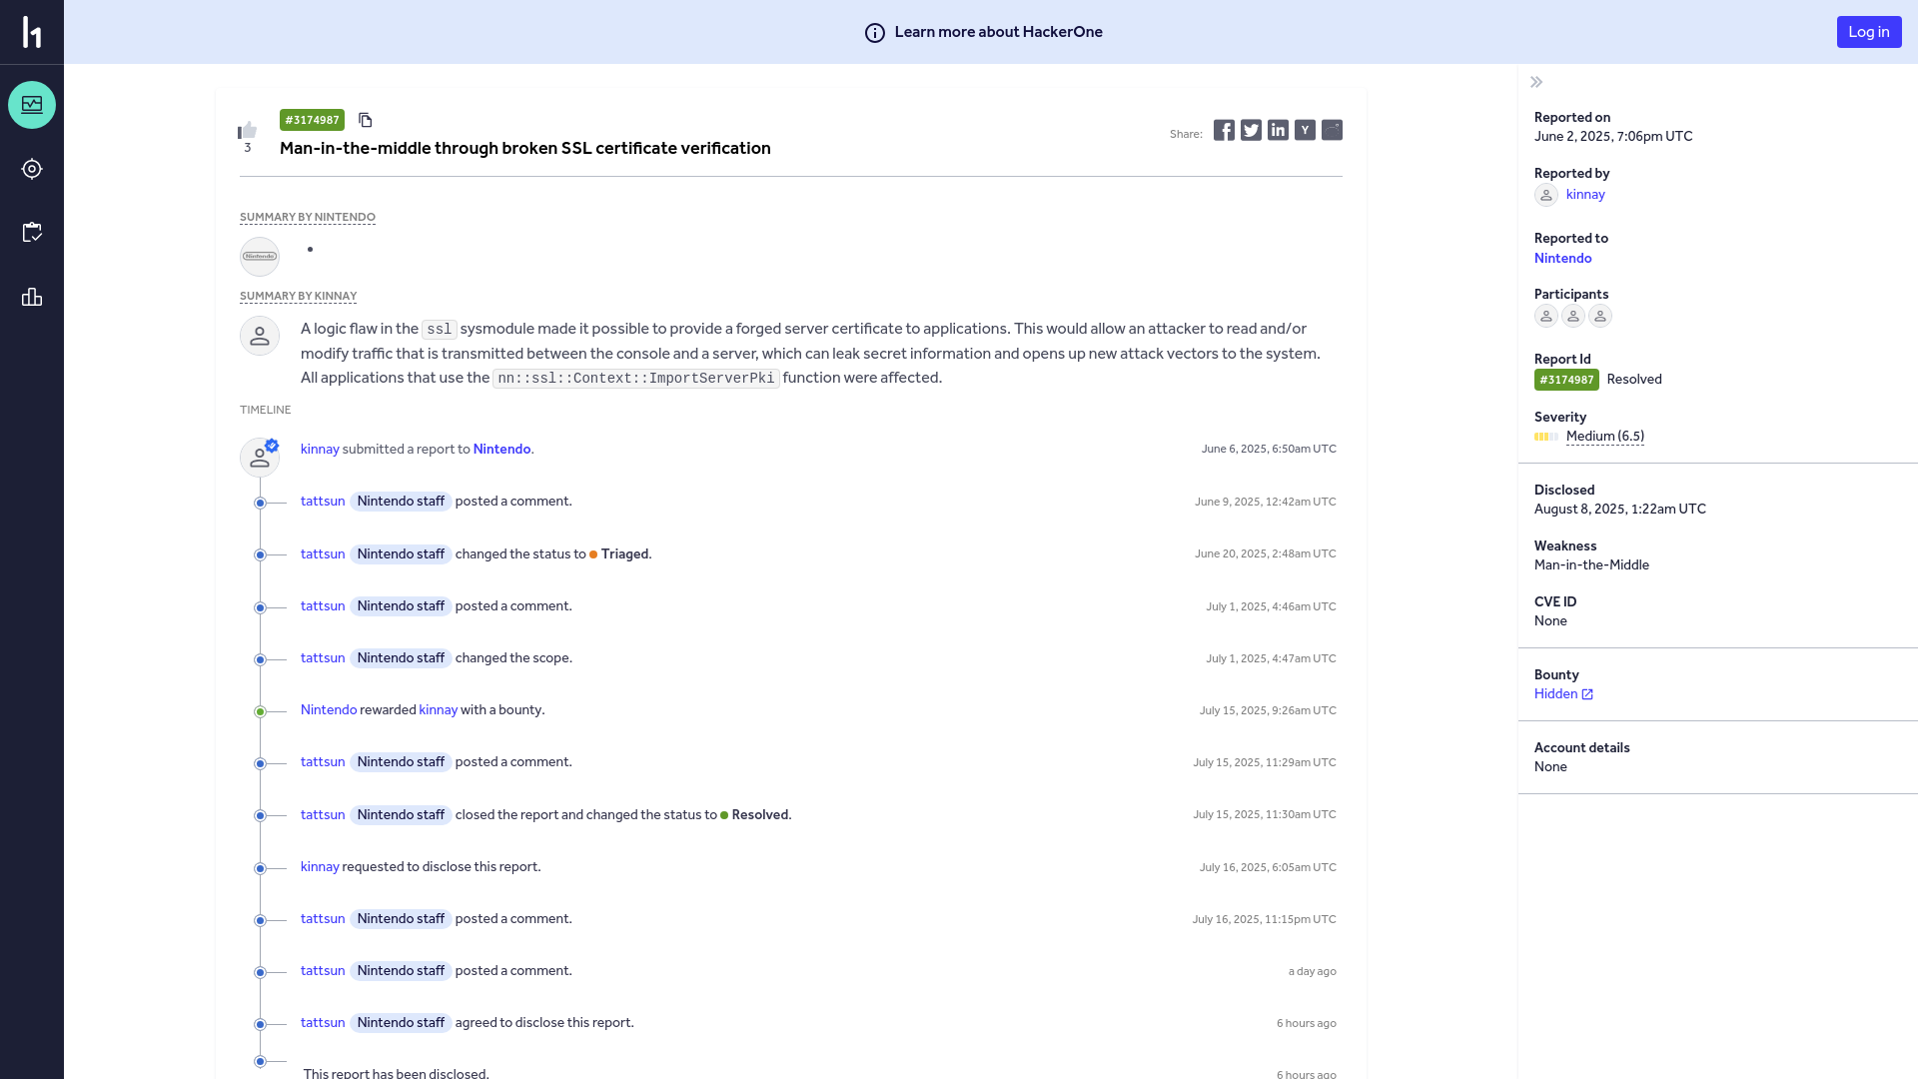This screenshot has height=1079, width=1918.
Task: Share the report on Facebook
Action: click(1224, 130)
